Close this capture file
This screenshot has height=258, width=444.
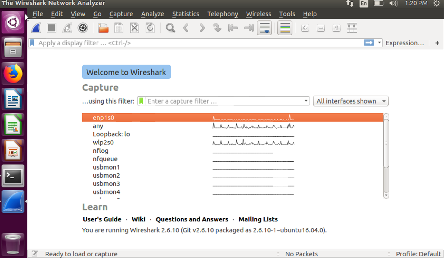tap(134, 28)
